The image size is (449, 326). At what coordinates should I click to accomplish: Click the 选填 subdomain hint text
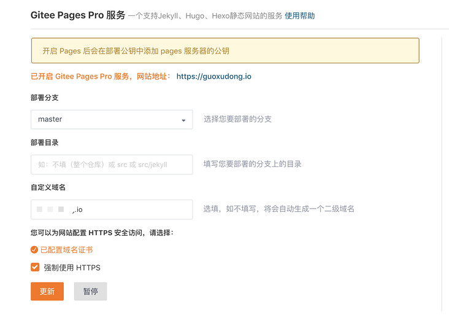pyautogui.click(x=278, y=209)
